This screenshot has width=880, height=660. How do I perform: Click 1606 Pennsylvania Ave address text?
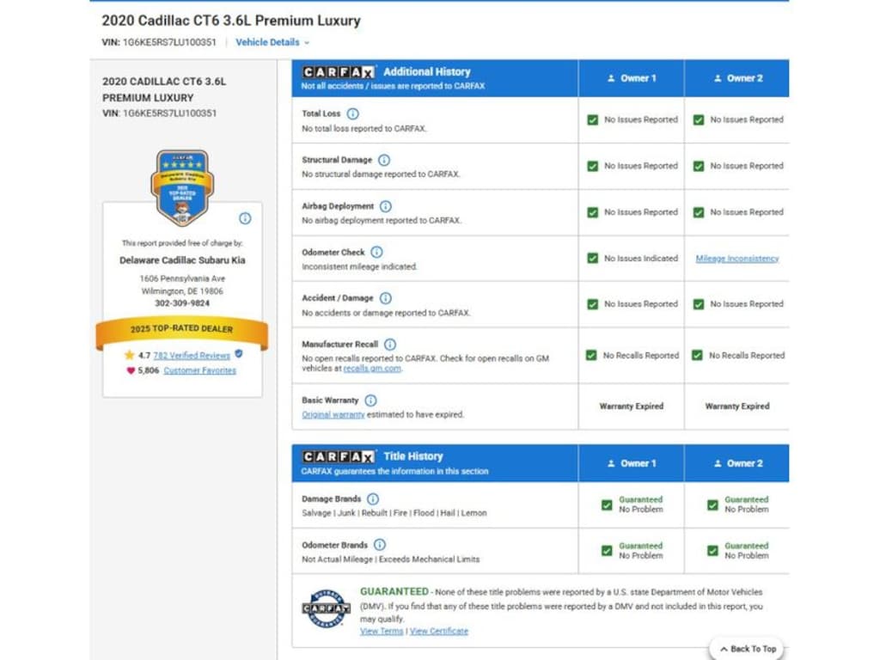click(182, 279)
